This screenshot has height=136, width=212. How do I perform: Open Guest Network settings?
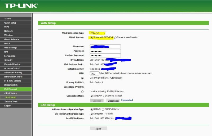click(x=16, y=39)
